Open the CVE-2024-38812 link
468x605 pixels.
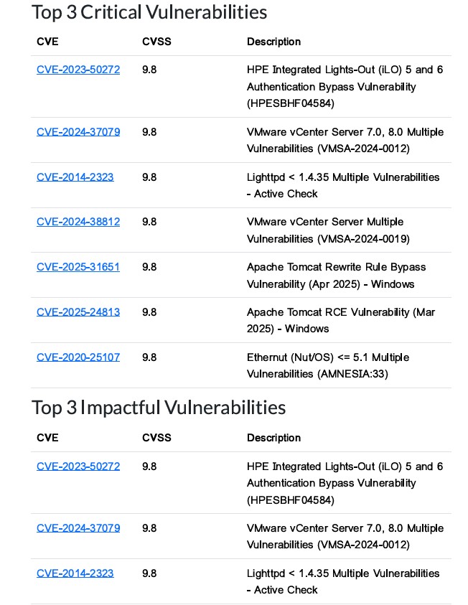click(78, 222)
